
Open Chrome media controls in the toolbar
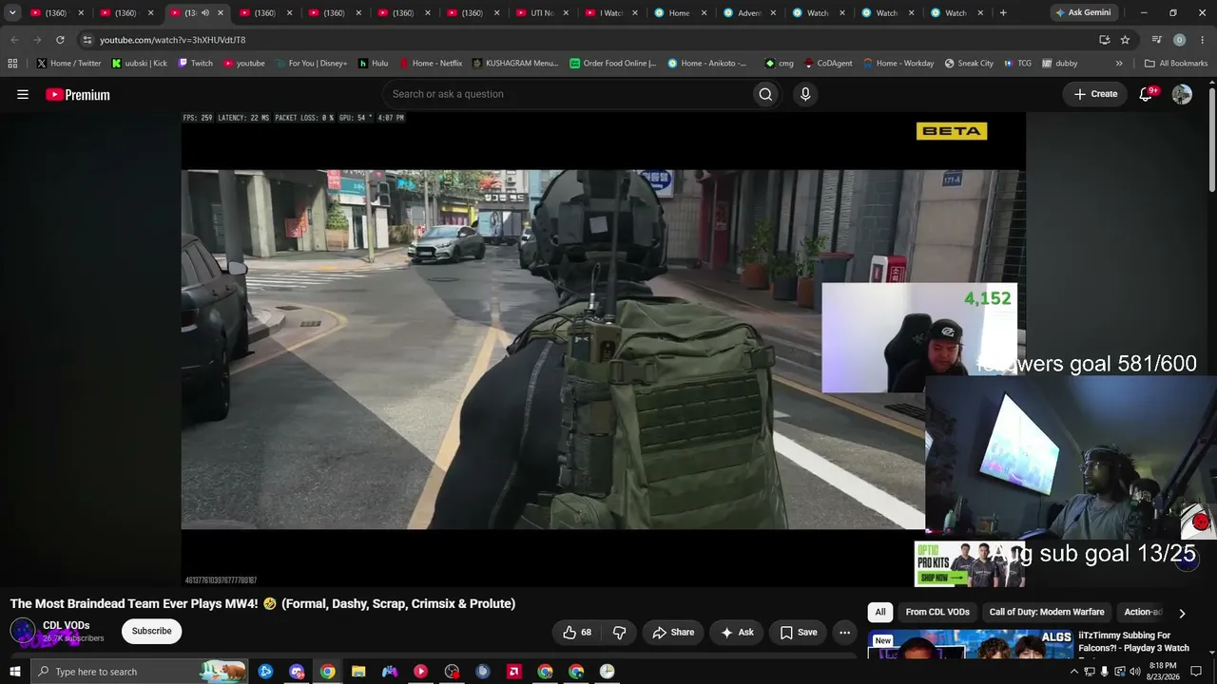coord(1156,40)
